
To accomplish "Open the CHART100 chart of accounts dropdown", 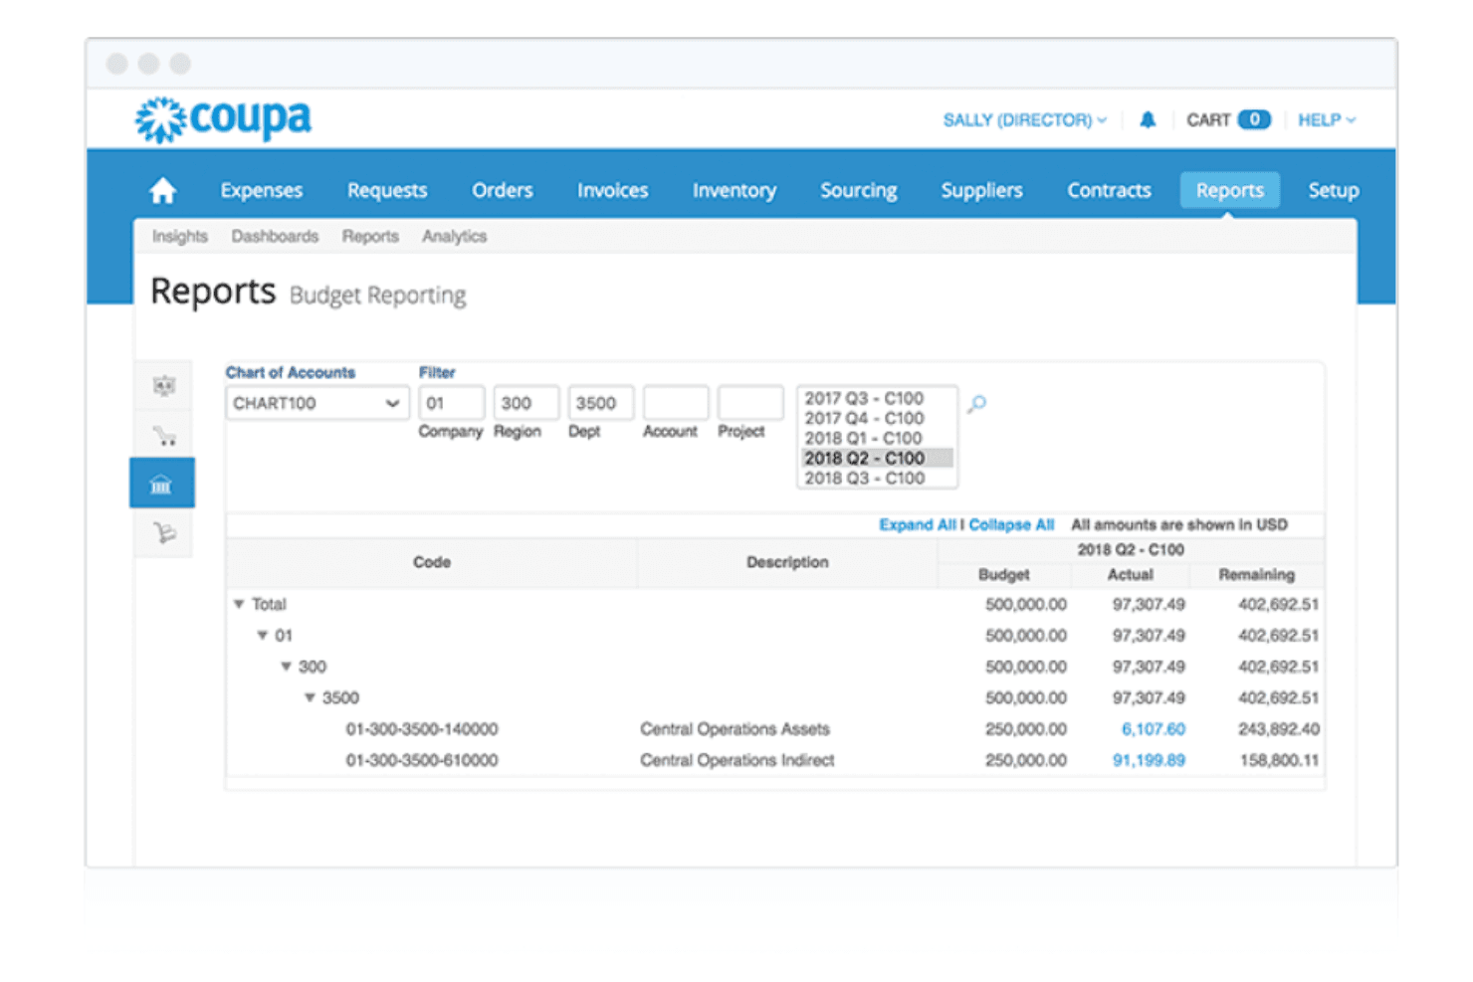I will tap(317, 403).
